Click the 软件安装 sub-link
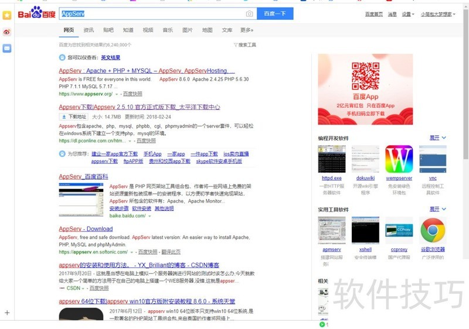Screen dimensions: 469x329 pos(142,208)
